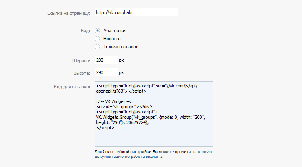
Task: Click the page link URL input field
Action: pos(136,12)
